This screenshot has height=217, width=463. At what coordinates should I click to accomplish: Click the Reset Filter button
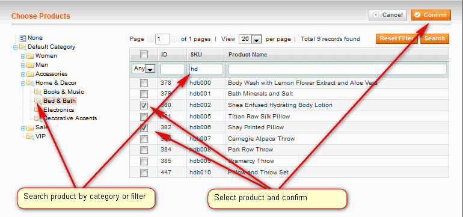coord(397,38)
